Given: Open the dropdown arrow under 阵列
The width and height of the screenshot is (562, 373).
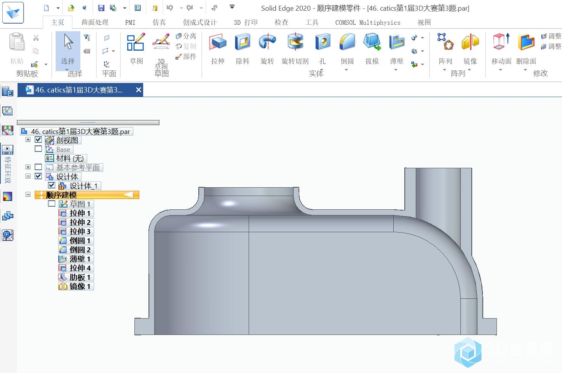Looking at the screenshot, I should point(444,70).
